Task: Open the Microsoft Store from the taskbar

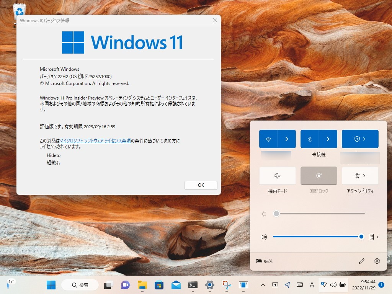Action: coord(159,285)
